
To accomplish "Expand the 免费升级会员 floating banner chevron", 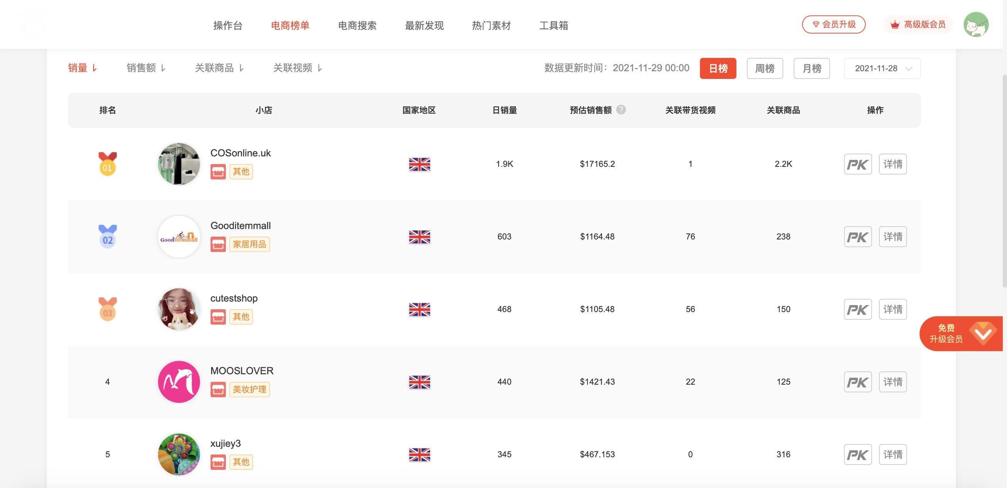I will (x=982, y=334).
